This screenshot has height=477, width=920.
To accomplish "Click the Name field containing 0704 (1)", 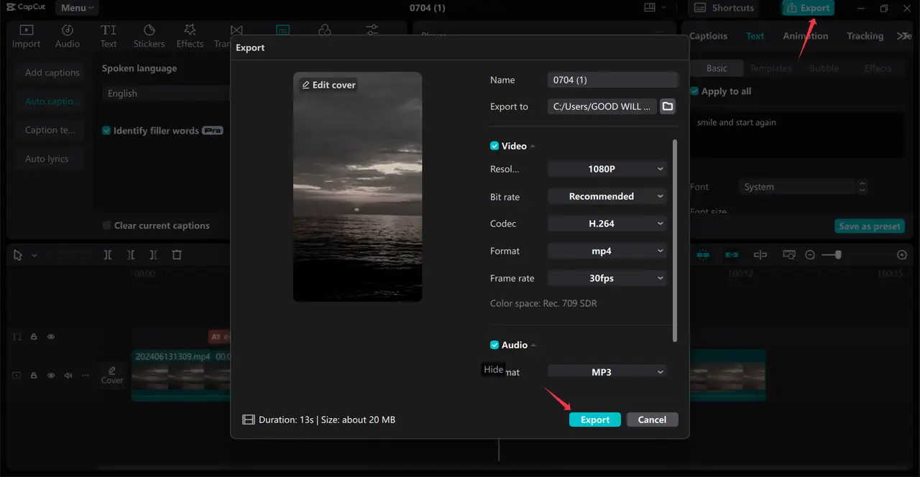I will coord(612,80).
